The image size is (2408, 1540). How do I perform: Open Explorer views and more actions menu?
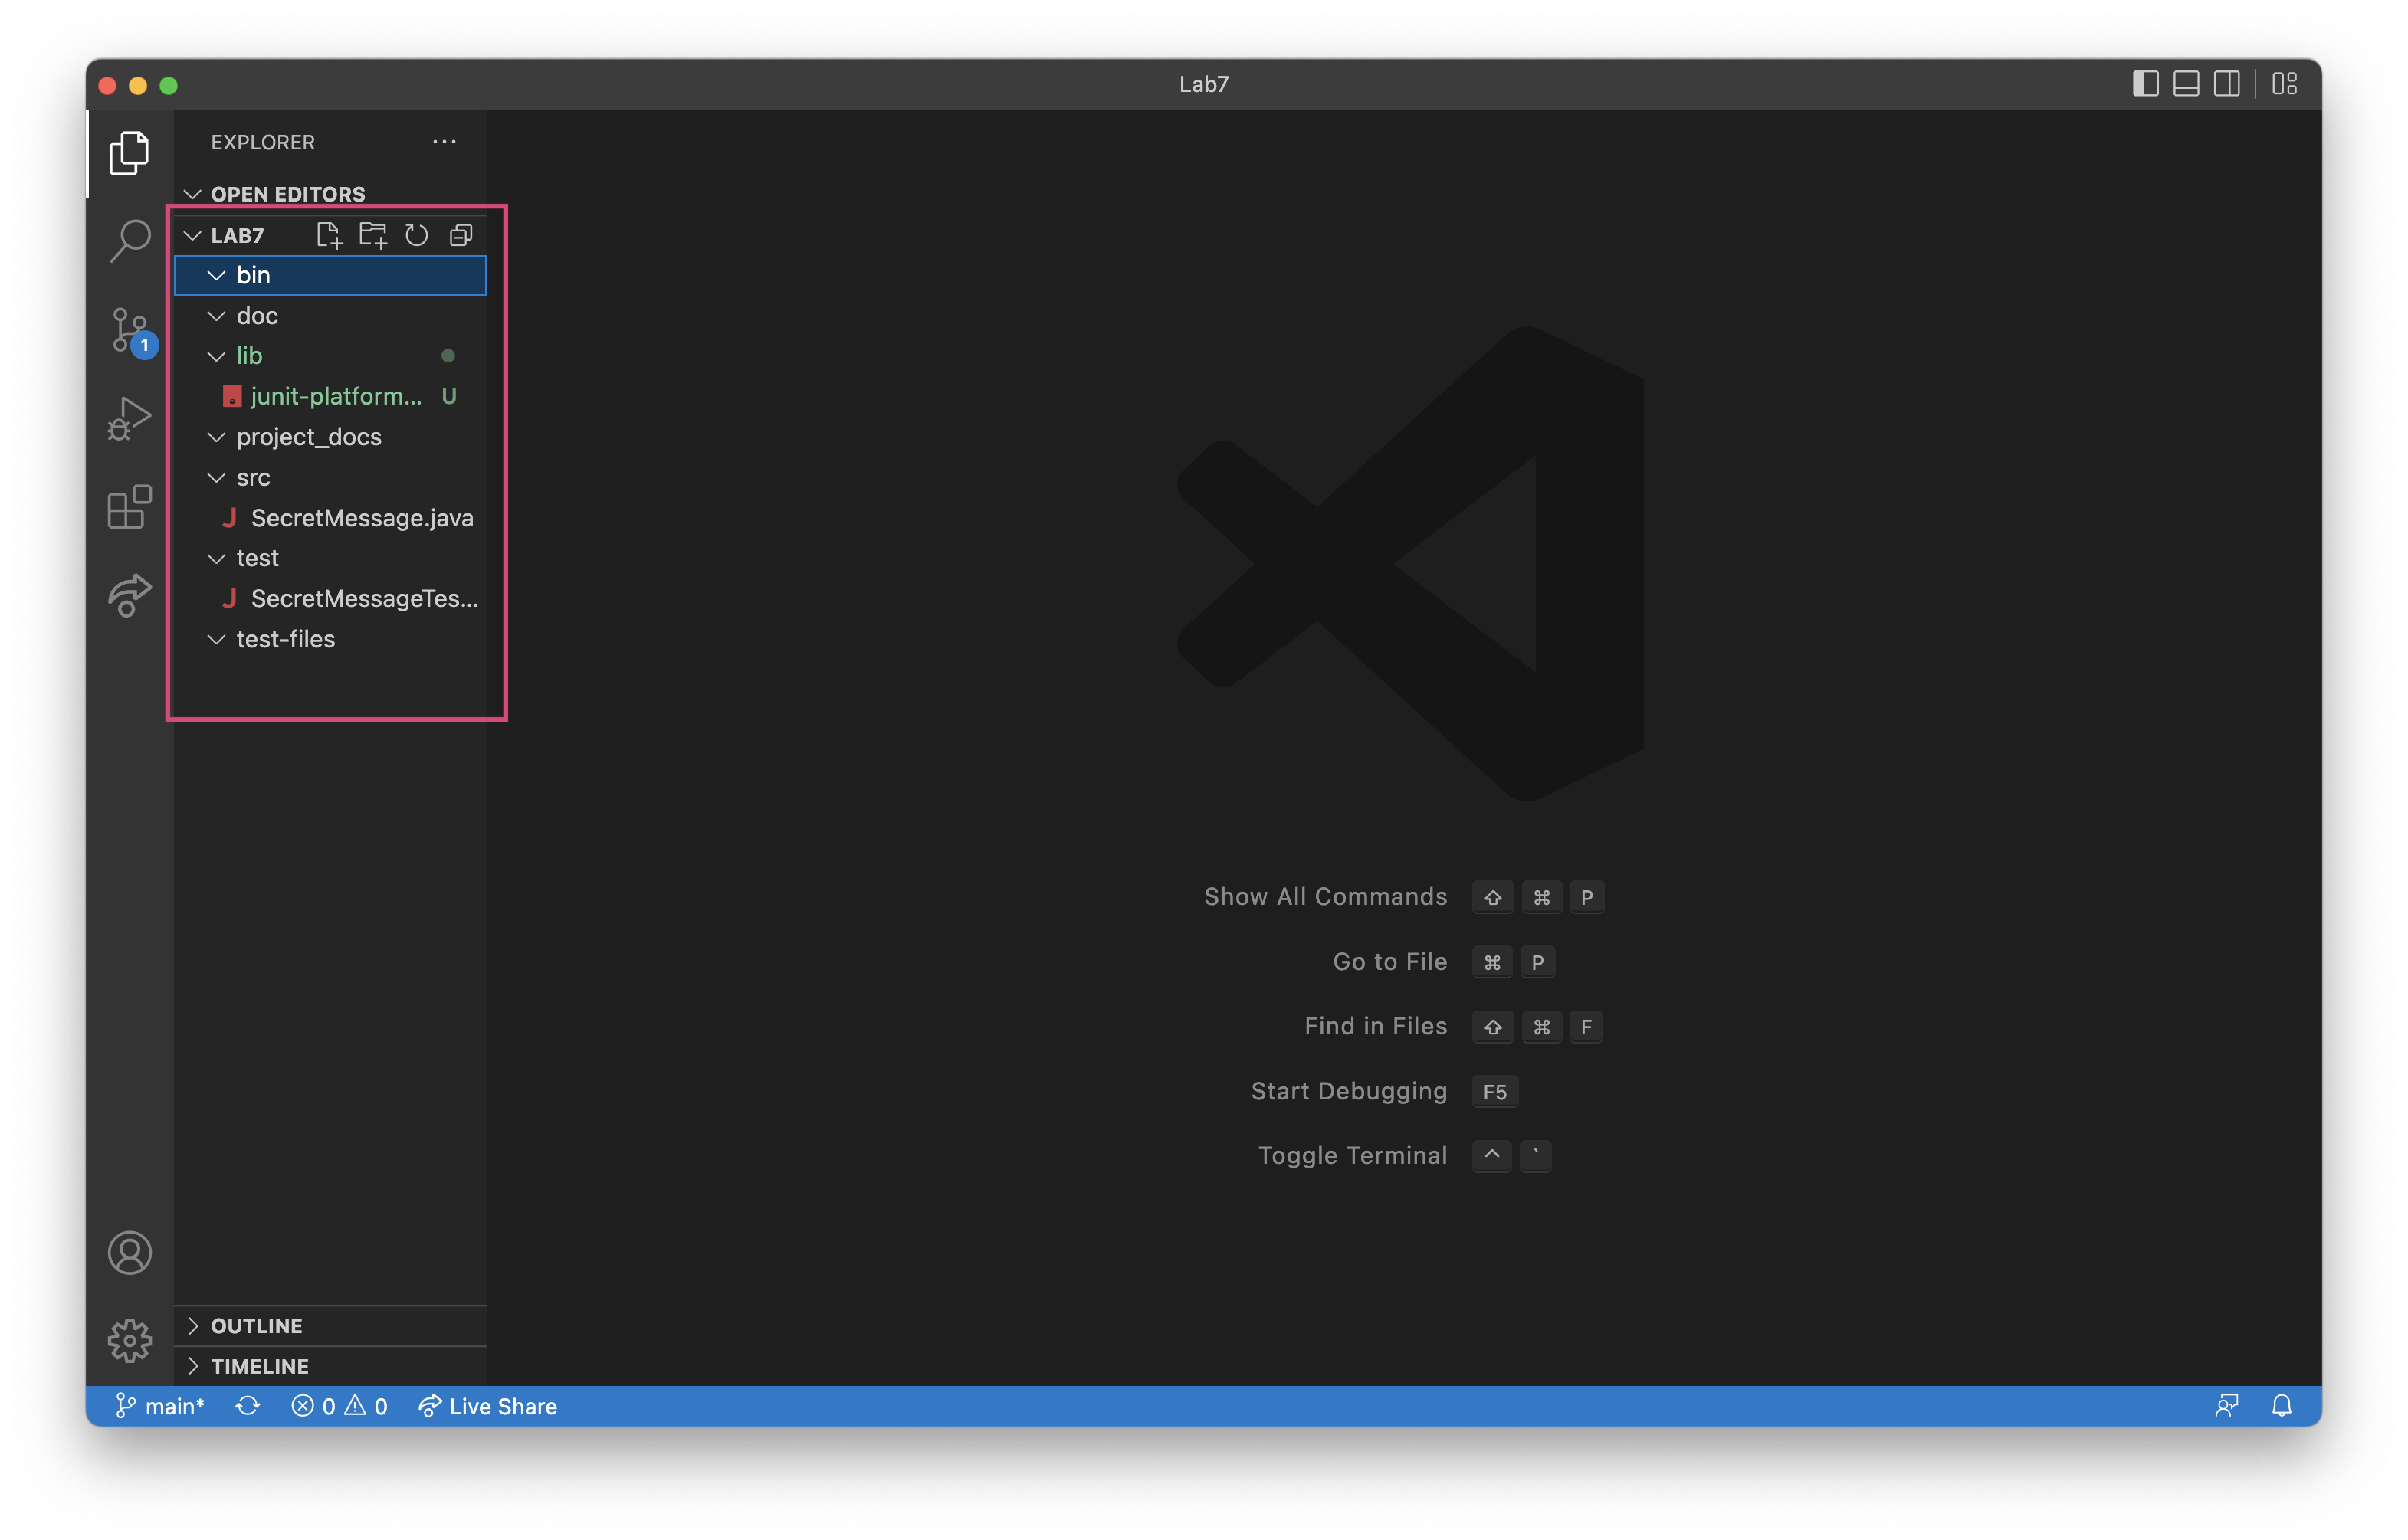point(444,142)
